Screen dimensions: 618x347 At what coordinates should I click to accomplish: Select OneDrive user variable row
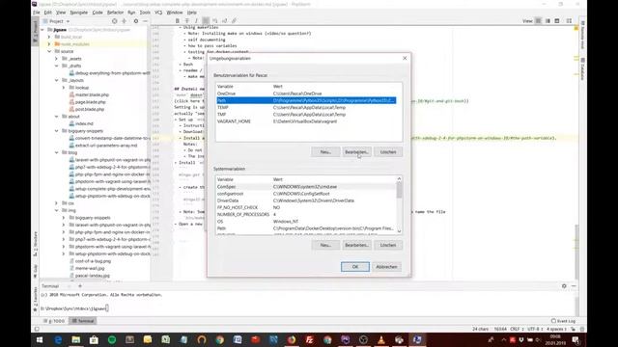coord(306,93)
